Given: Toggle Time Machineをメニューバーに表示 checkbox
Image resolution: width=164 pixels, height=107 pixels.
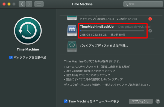Looking at the screenshot, I should coord(66,101).
